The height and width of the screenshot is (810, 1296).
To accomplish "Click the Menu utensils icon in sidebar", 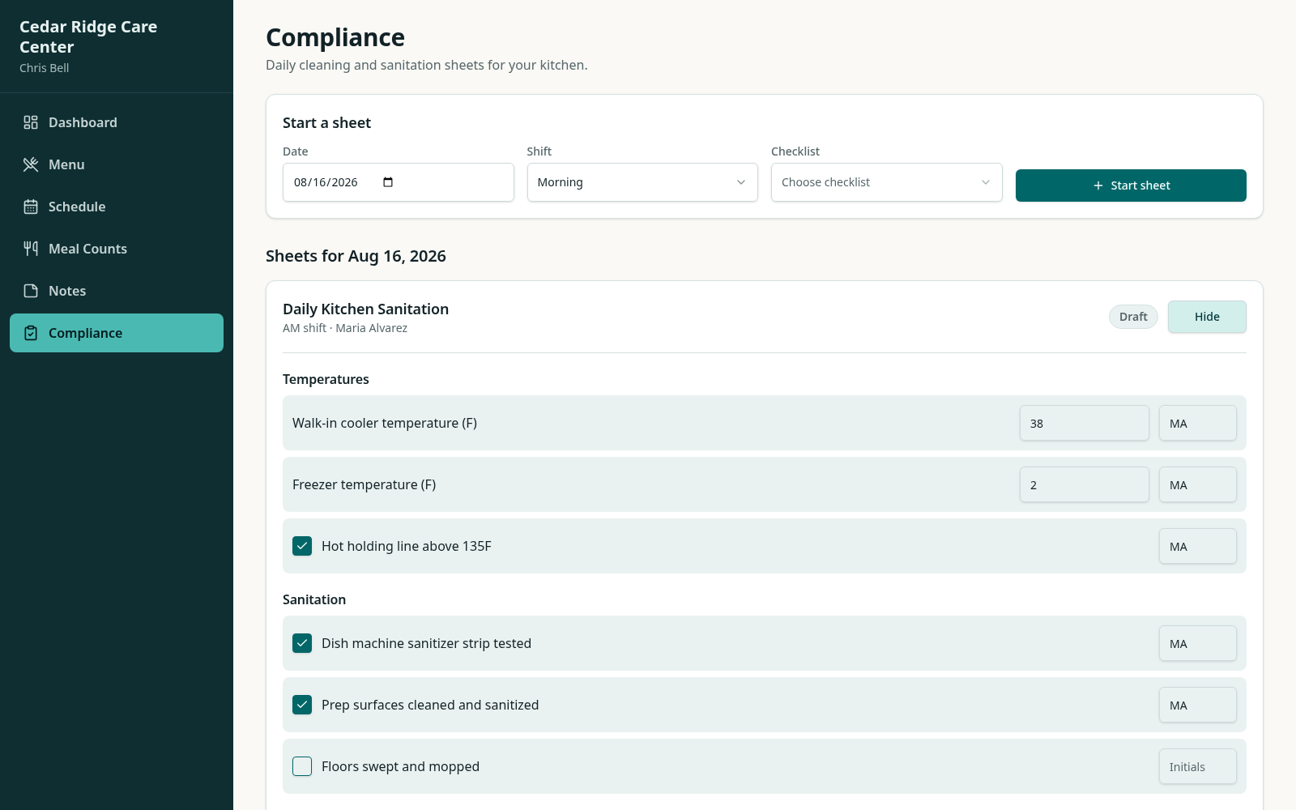I will click(31, 164).
